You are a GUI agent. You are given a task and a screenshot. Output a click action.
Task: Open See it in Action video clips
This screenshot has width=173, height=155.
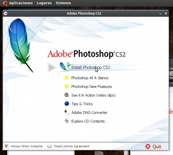point(93,95)
